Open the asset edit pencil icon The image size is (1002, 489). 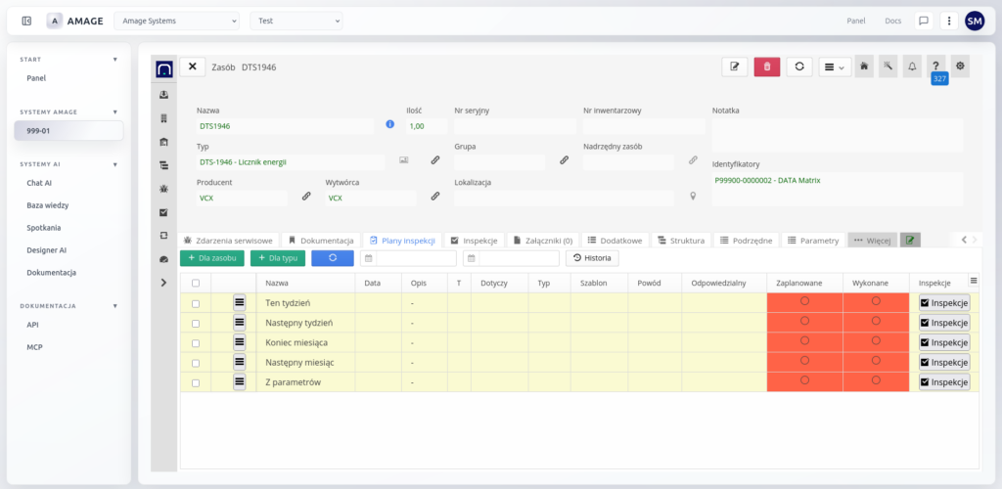point(734,67)
